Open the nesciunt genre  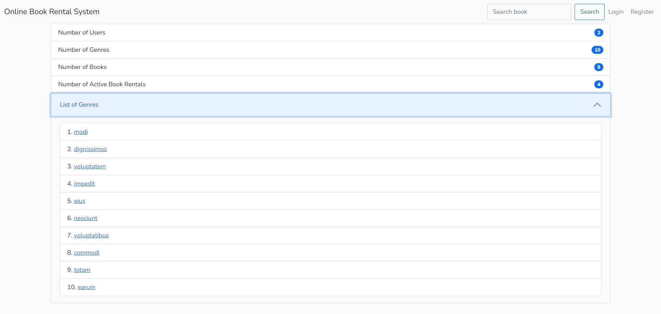point(85,218)
